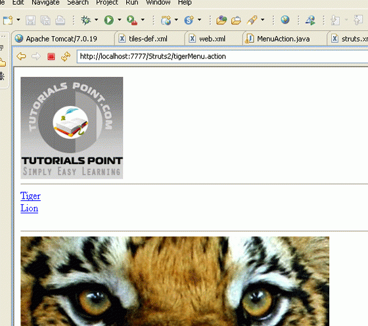This screenshot has width=368, height=326.
Task: Refresh the page with the reload icon
Action: coord(66,57)
